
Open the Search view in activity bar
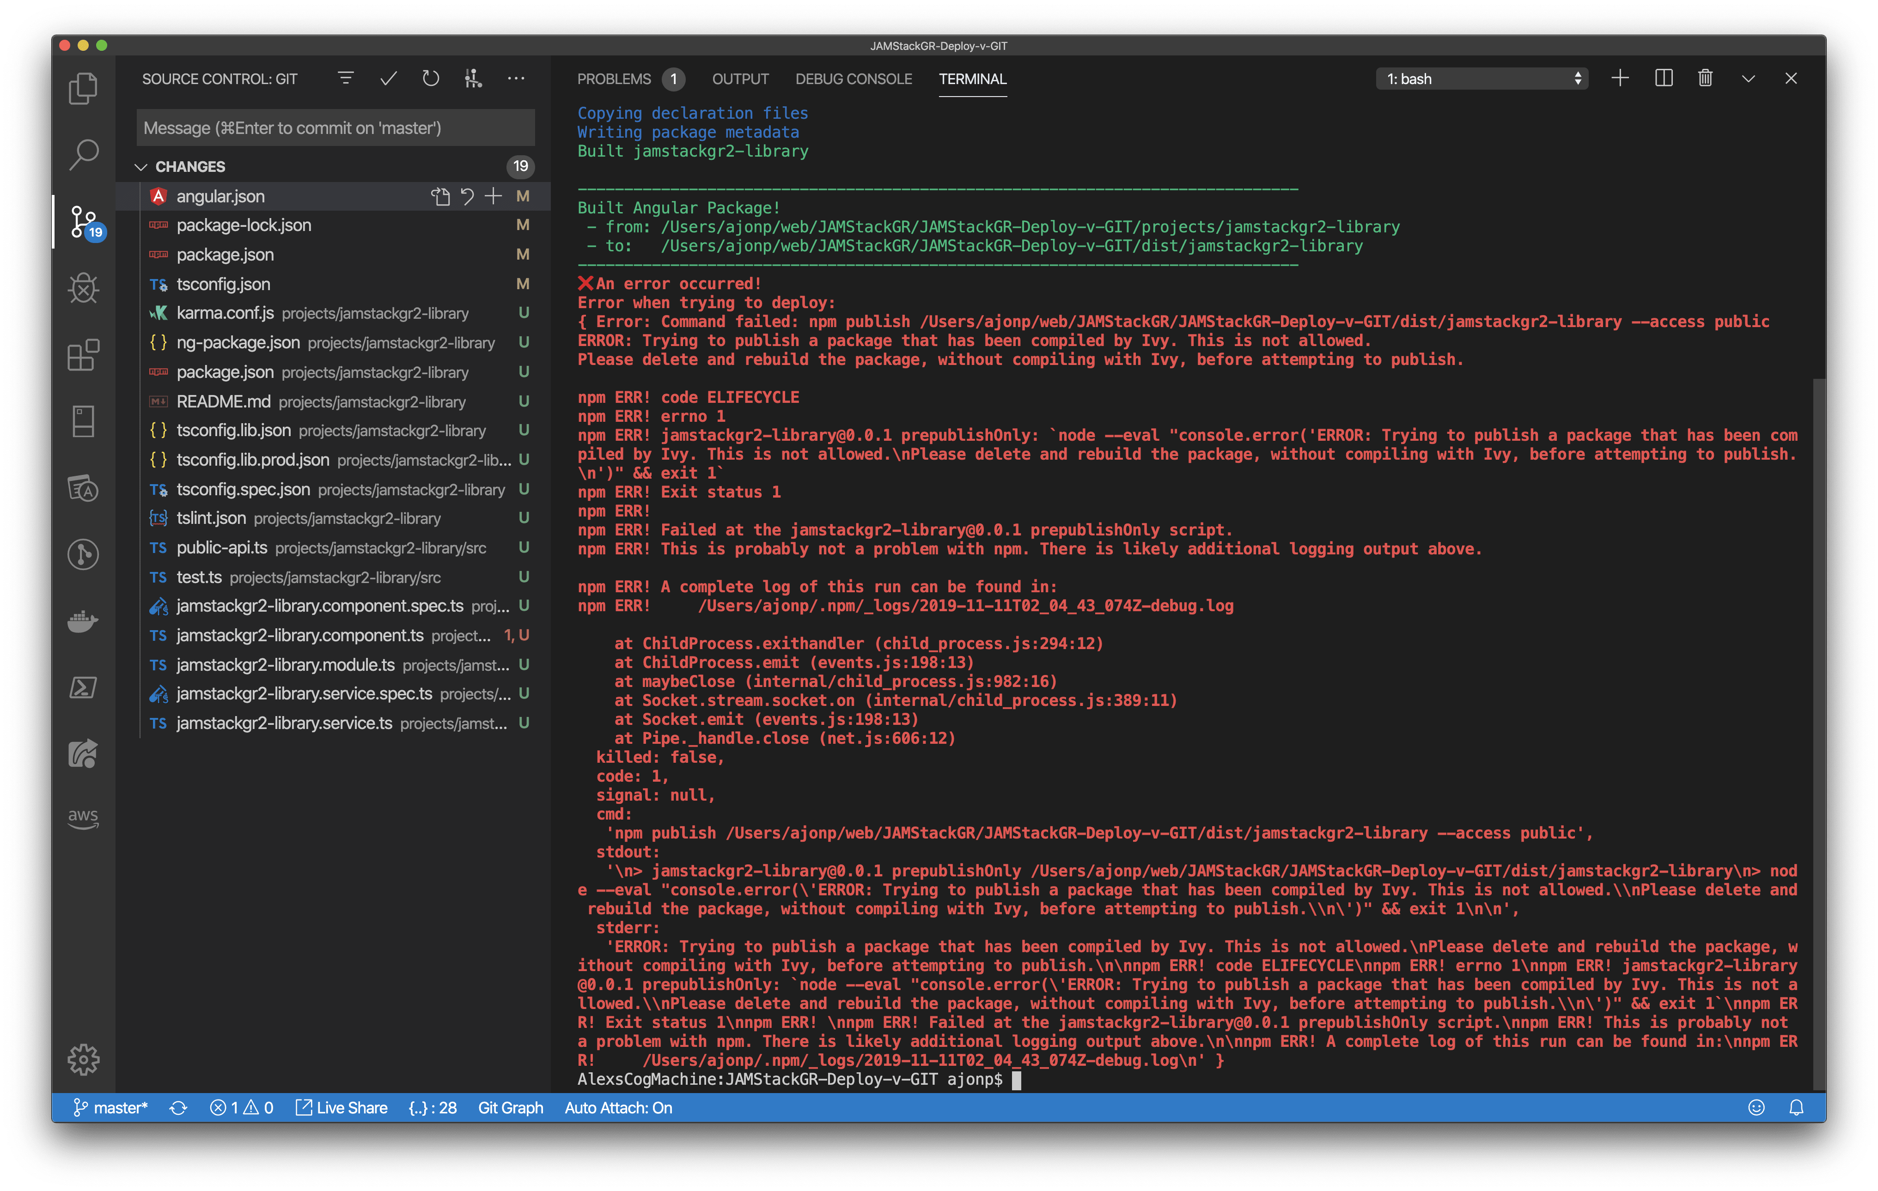83,154
